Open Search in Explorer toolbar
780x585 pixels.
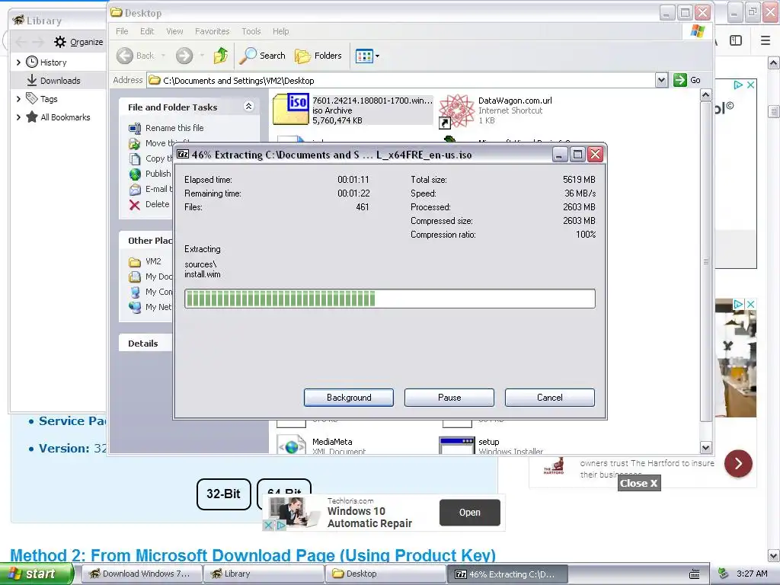(262, 56)
